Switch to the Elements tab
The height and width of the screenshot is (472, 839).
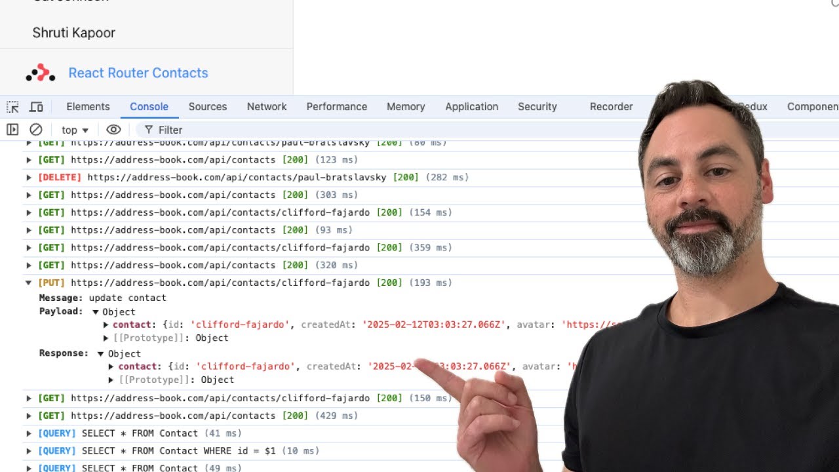(88, 107)
